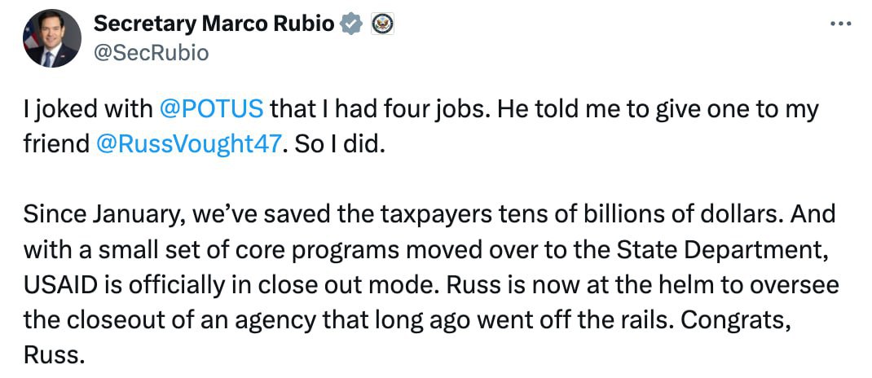Click the "I joked with" opening text
Screen dimensions: 872x378
point(86,108)
